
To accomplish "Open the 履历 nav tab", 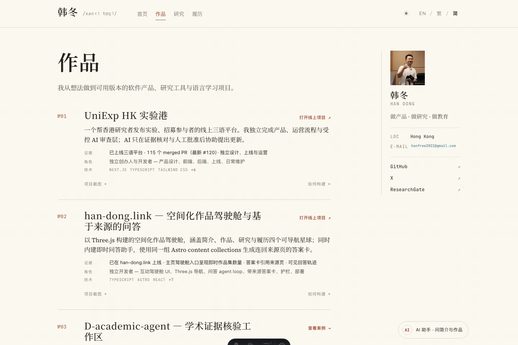I will click(197, 14).
